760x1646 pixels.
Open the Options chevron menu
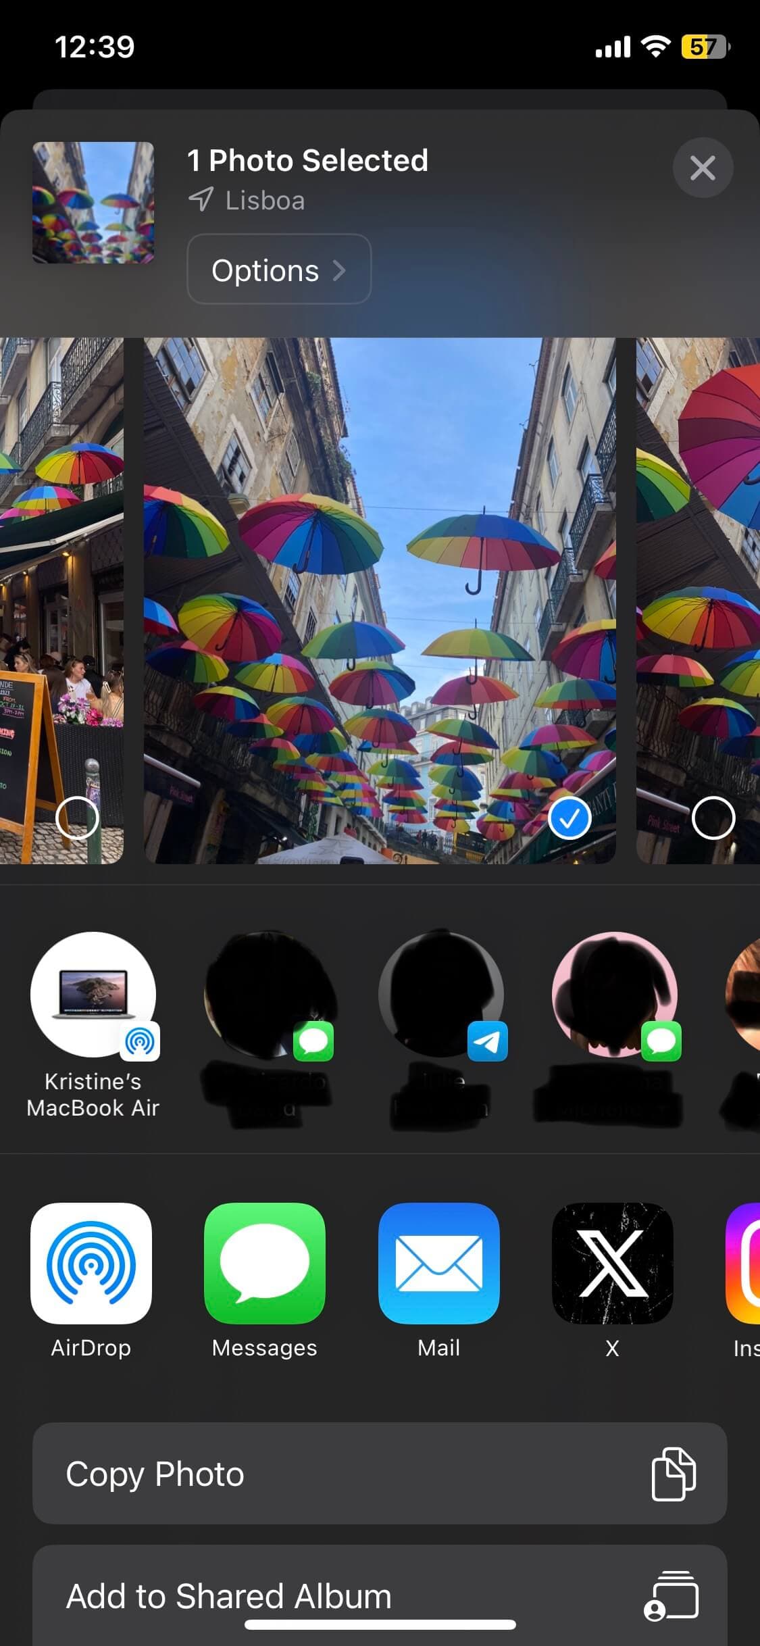(278, 270)
